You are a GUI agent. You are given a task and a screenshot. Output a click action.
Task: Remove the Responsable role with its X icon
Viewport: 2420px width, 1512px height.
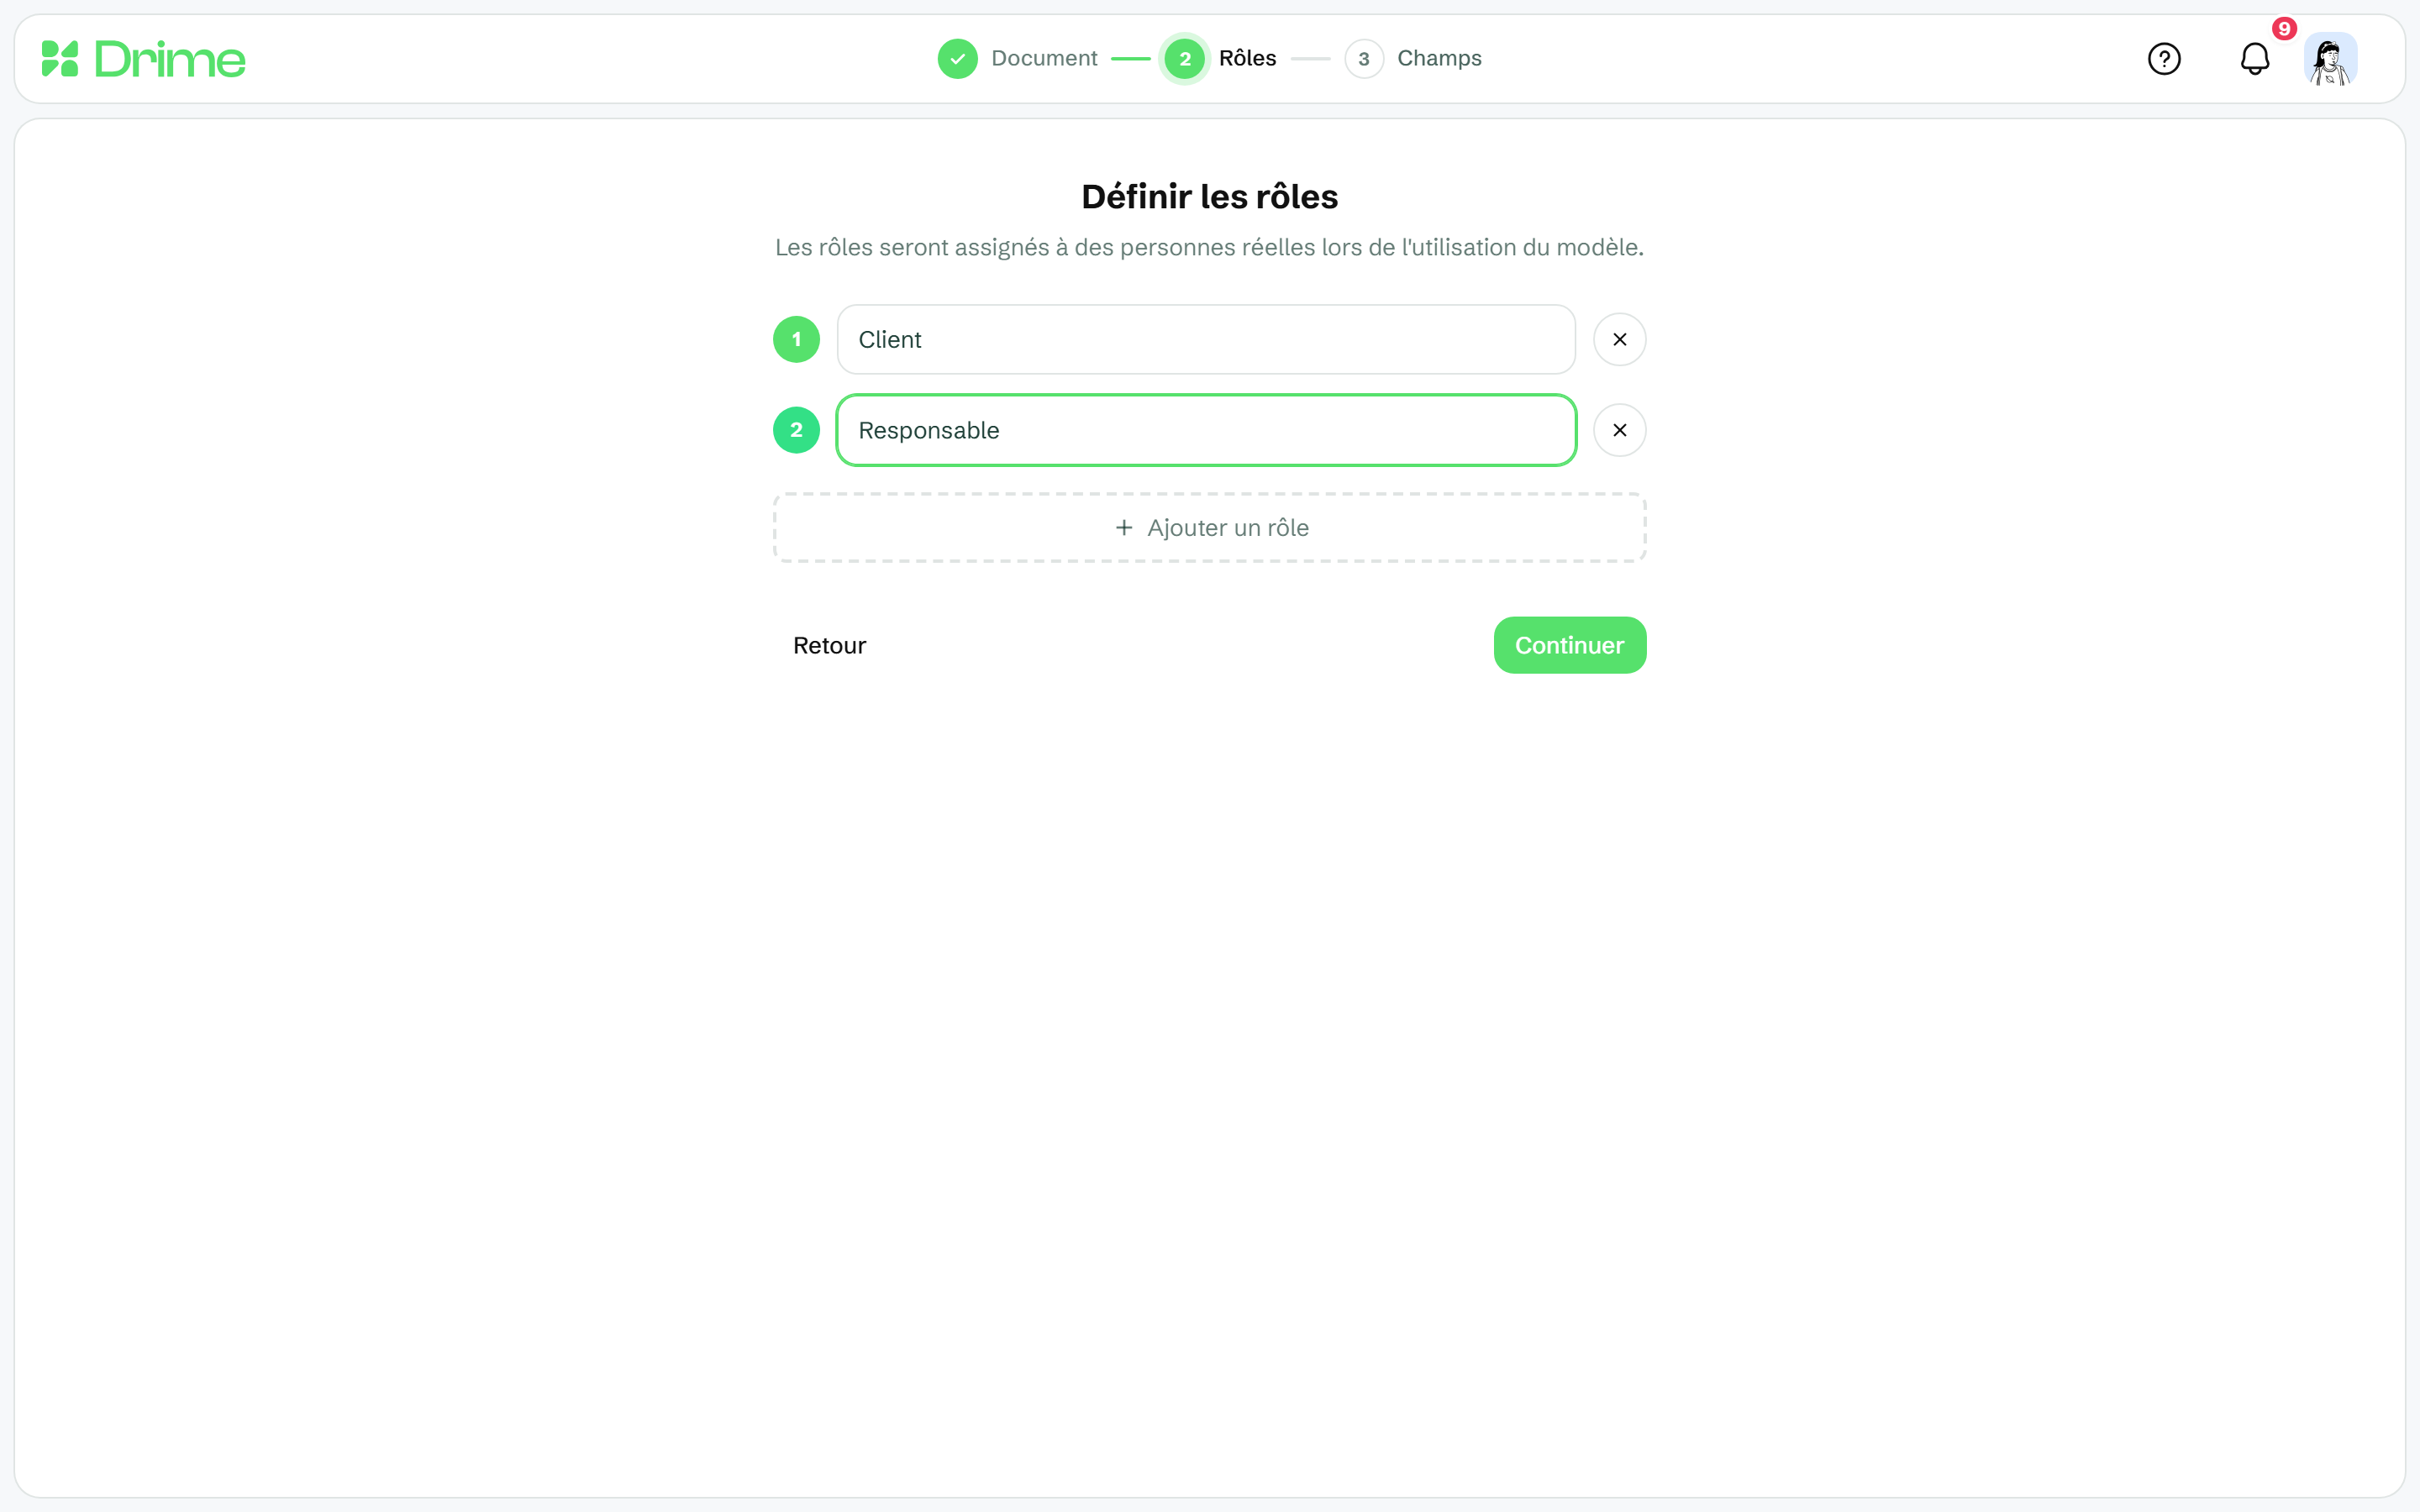point(1620,430)
